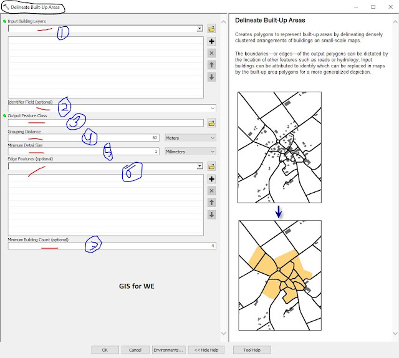This screenshot has height=358, width=399.
Task: Click the Minimum Detail Size value field
Action: (x=84, y=152)
